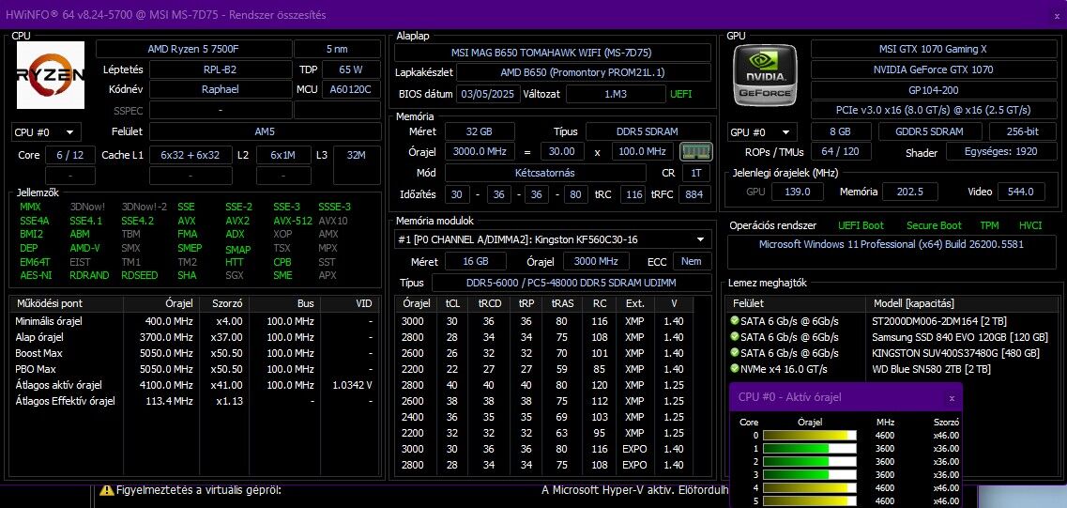Click green check icon for KINGSTON SUV400S37480G
This screenshot has width=1067, height=508.
point(734,353)
